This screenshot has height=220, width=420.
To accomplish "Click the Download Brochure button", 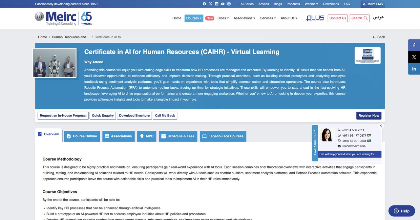I will (x=134, y=116).
